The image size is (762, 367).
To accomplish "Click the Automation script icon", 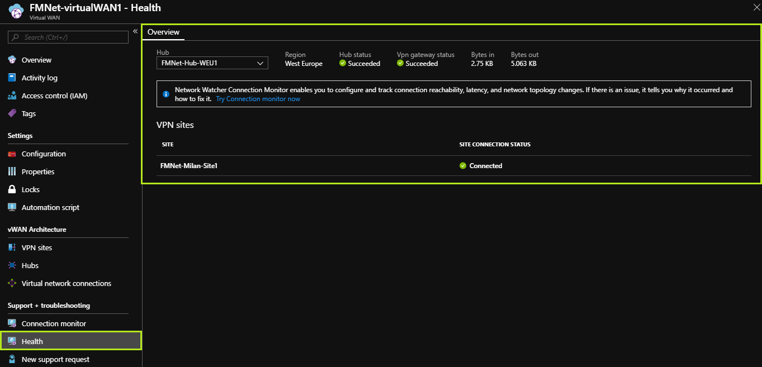I will tap(12, 207).
